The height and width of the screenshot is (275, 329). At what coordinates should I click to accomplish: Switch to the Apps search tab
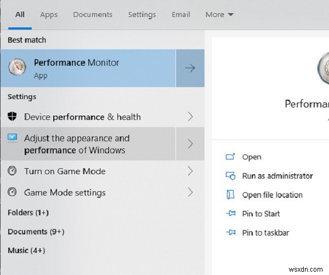(x=49, y=15)
